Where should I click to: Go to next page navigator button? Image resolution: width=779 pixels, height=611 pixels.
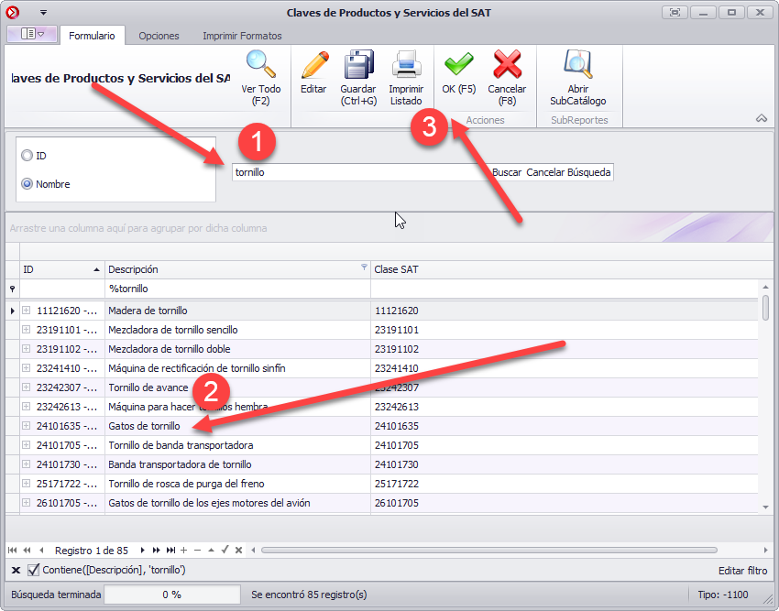tap(157, 550)
